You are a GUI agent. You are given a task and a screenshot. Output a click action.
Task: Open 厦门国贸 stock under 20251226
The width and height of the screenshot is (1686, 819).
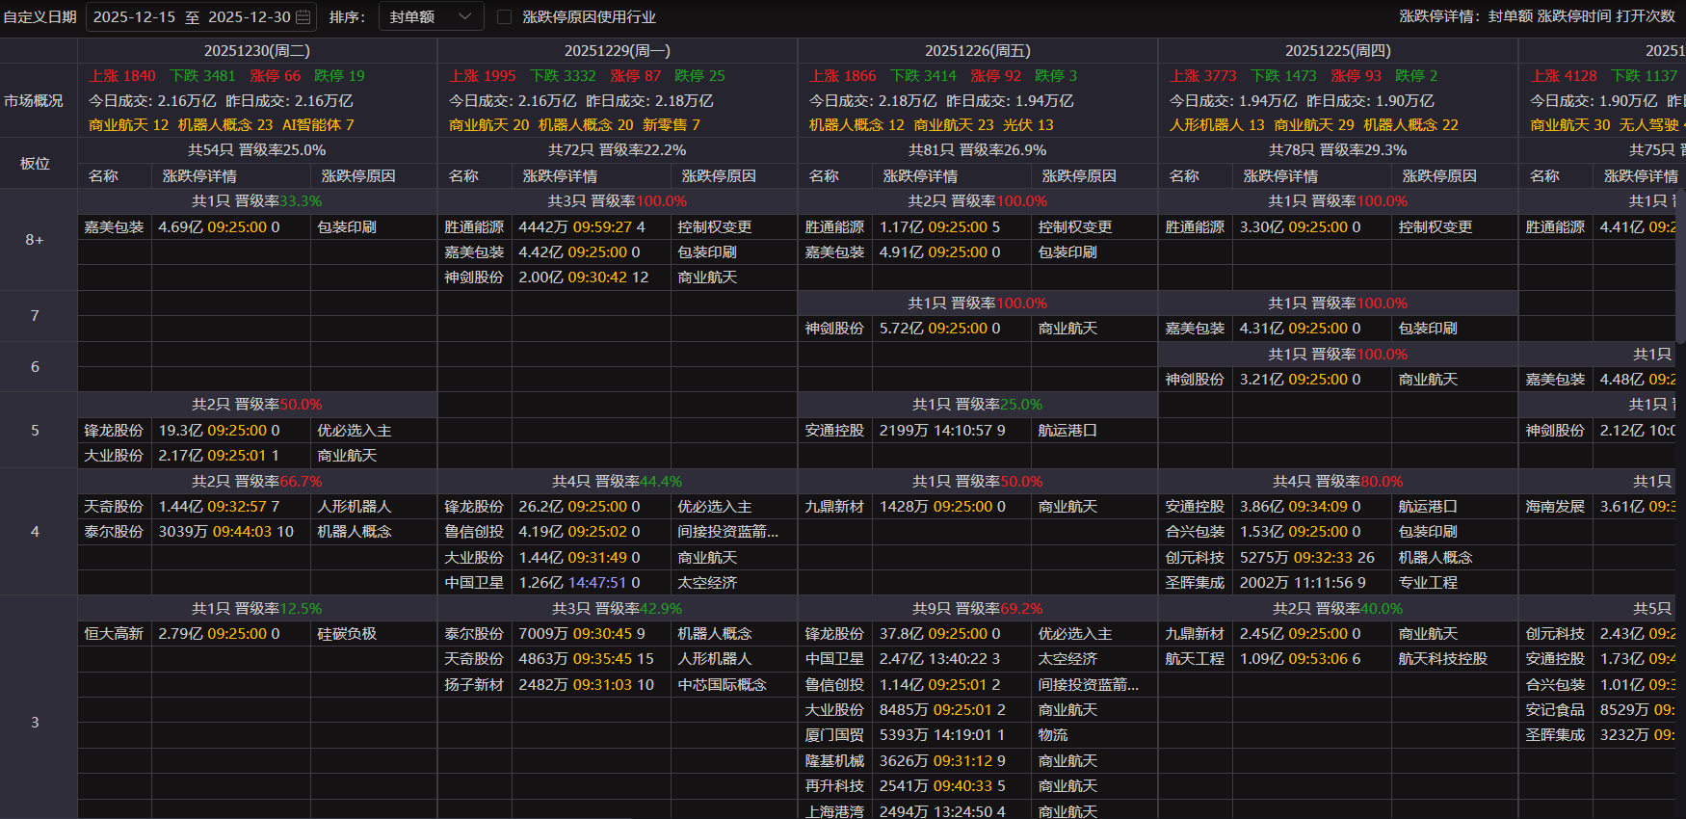[x=834, y=735]
